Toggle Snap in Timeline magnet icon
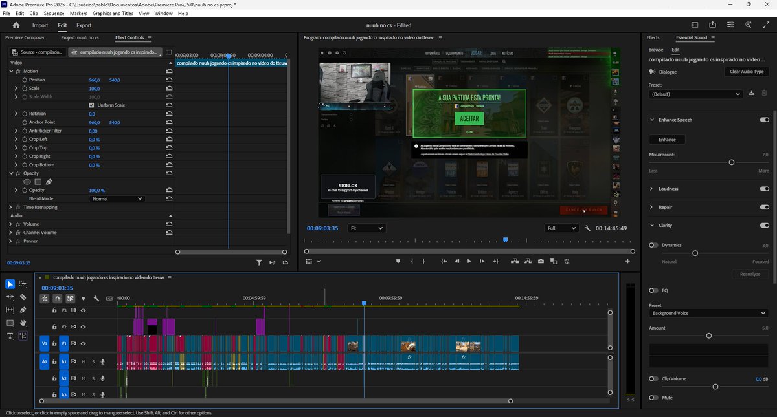Image resolution: width=777 pixels, height=417 pixels. click(x=58, y=299)
